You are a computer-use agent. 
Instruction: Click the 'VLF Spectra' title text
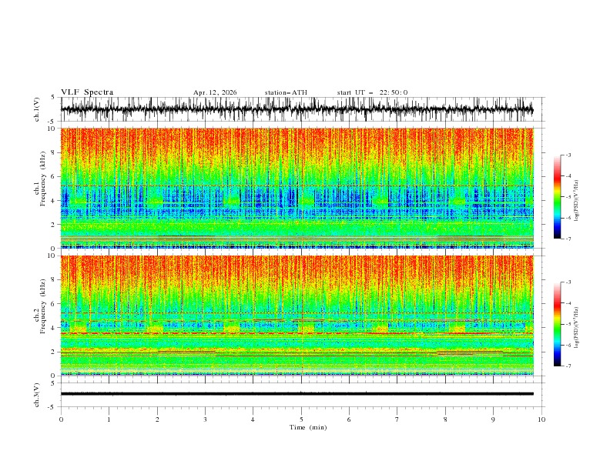[87, 92]
